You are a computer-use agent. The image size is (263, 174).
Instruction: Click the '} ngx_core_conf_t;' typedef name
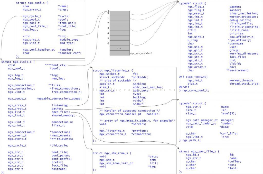click(194, 90)
